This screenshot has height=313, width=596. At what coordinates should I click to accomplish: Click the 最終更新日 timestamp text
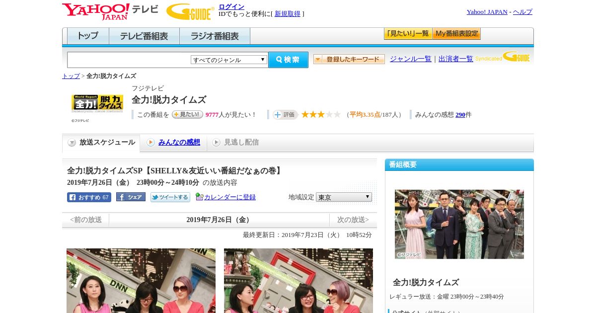(x=307, y=235)
